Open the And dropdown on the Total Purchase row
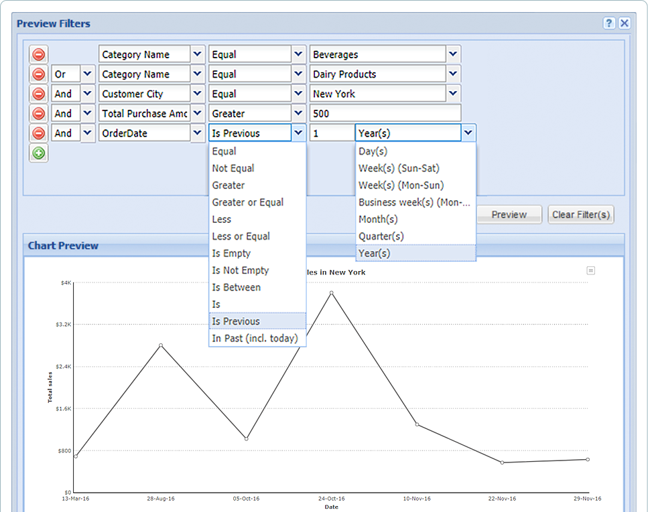The width and height of the screenshot is (648, 512). [x=87, y=114]
